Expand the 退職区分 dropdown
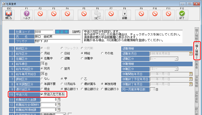 pyautogui.click(x=176, y=59)
